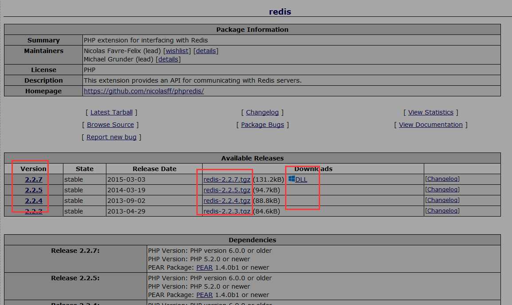
Task: Click release date 2015-03-03
Action: [126, 179]
